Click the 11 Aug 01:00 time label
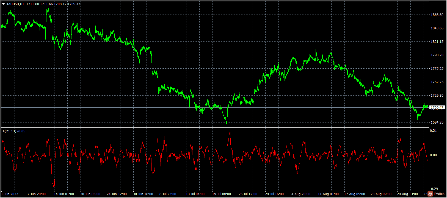 [328, 194]
